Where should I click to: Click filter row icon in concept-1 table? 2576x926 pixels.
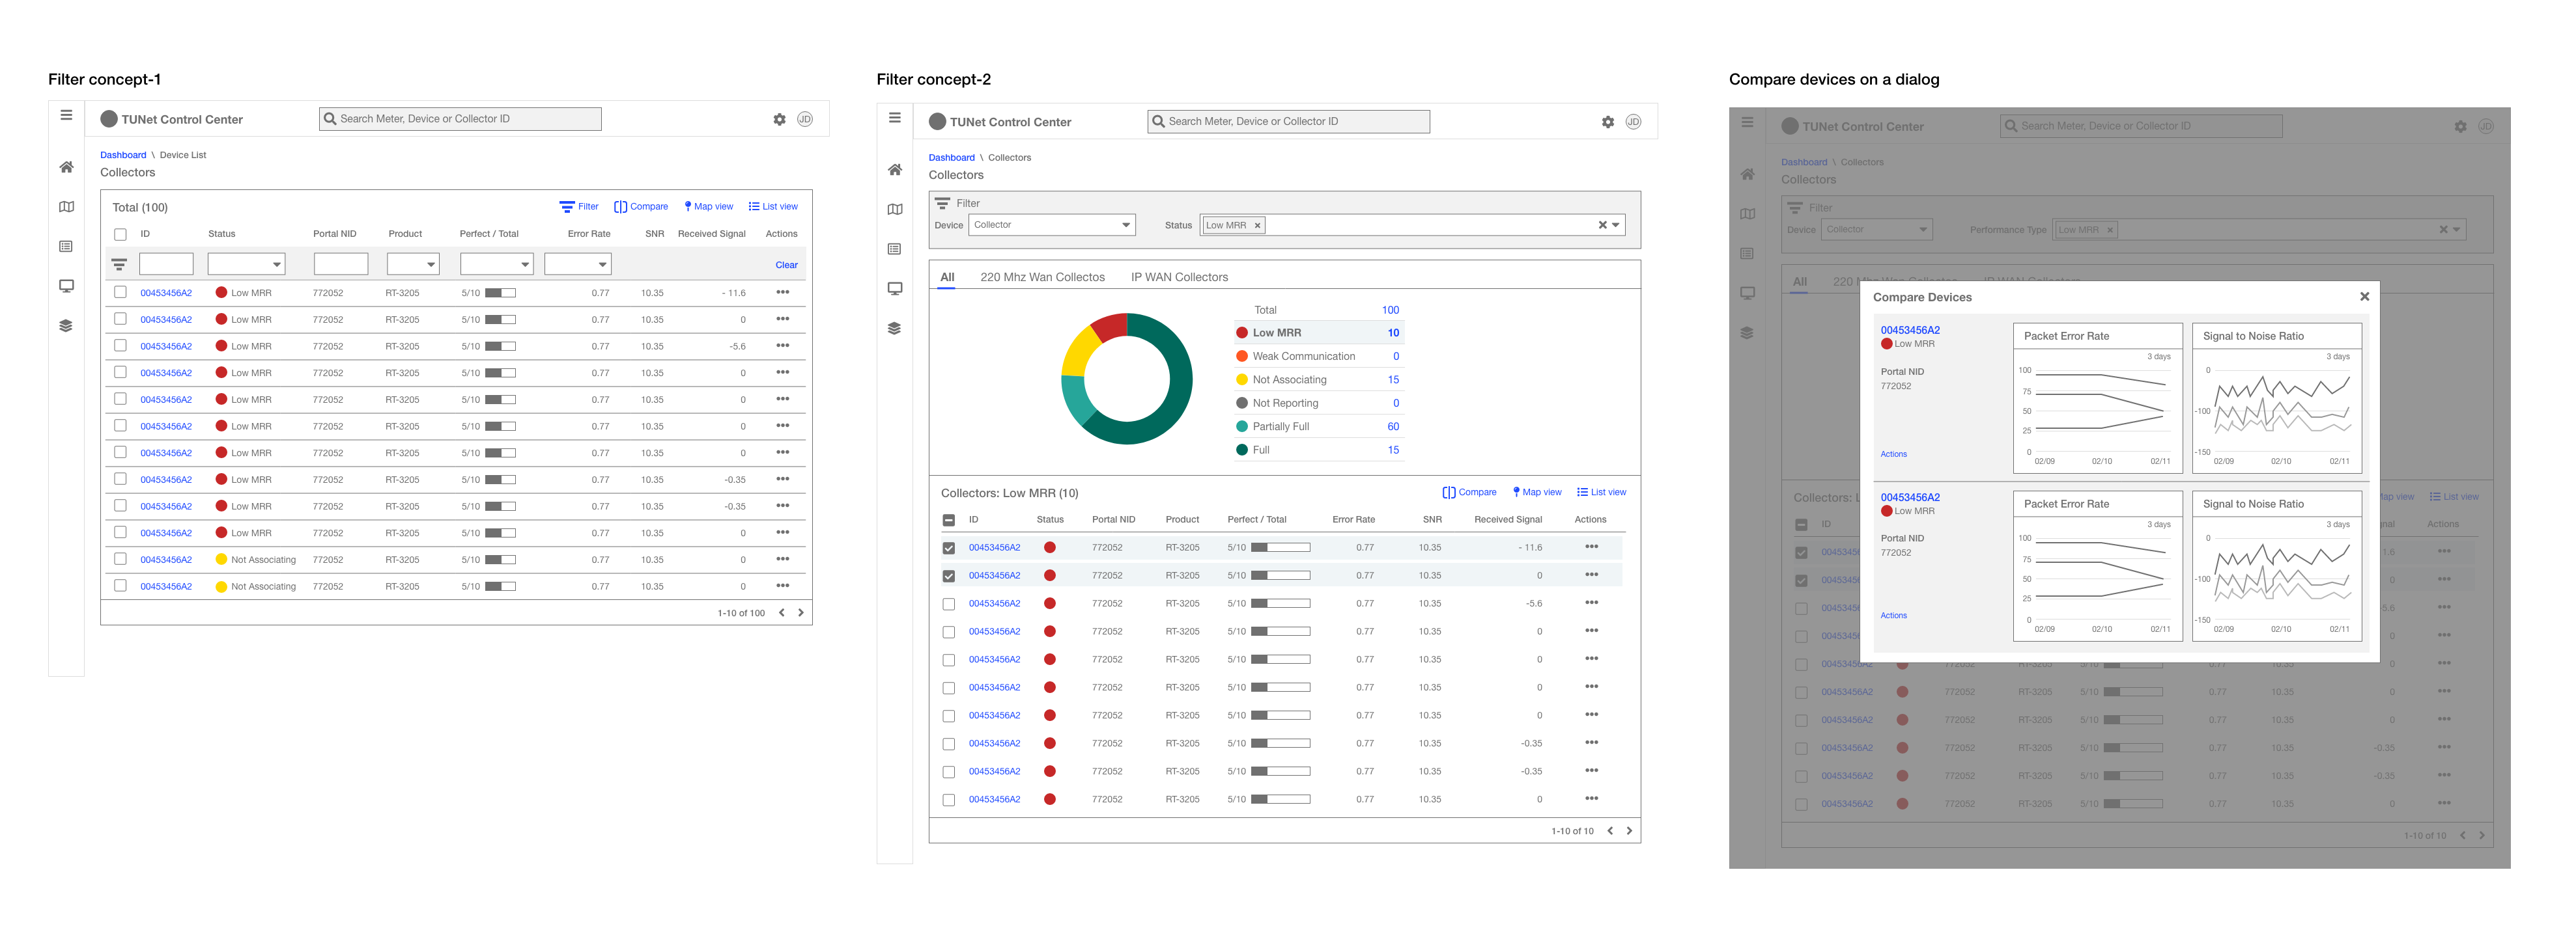click(119, 265)
